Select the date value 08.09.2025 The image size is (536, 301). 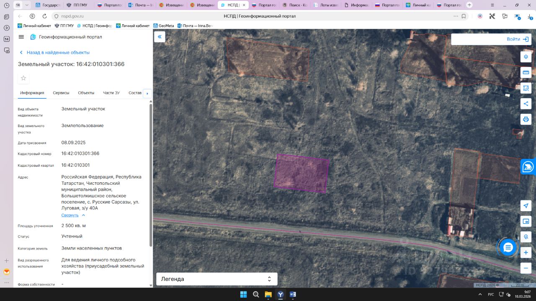click(73, 143)
